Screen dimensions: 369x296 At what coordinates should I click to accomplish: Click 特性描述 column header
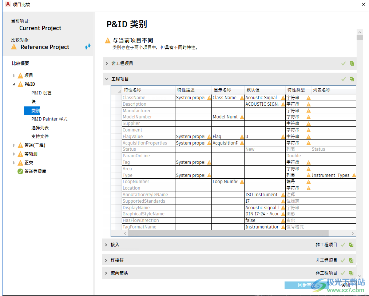tap(194, 90)
